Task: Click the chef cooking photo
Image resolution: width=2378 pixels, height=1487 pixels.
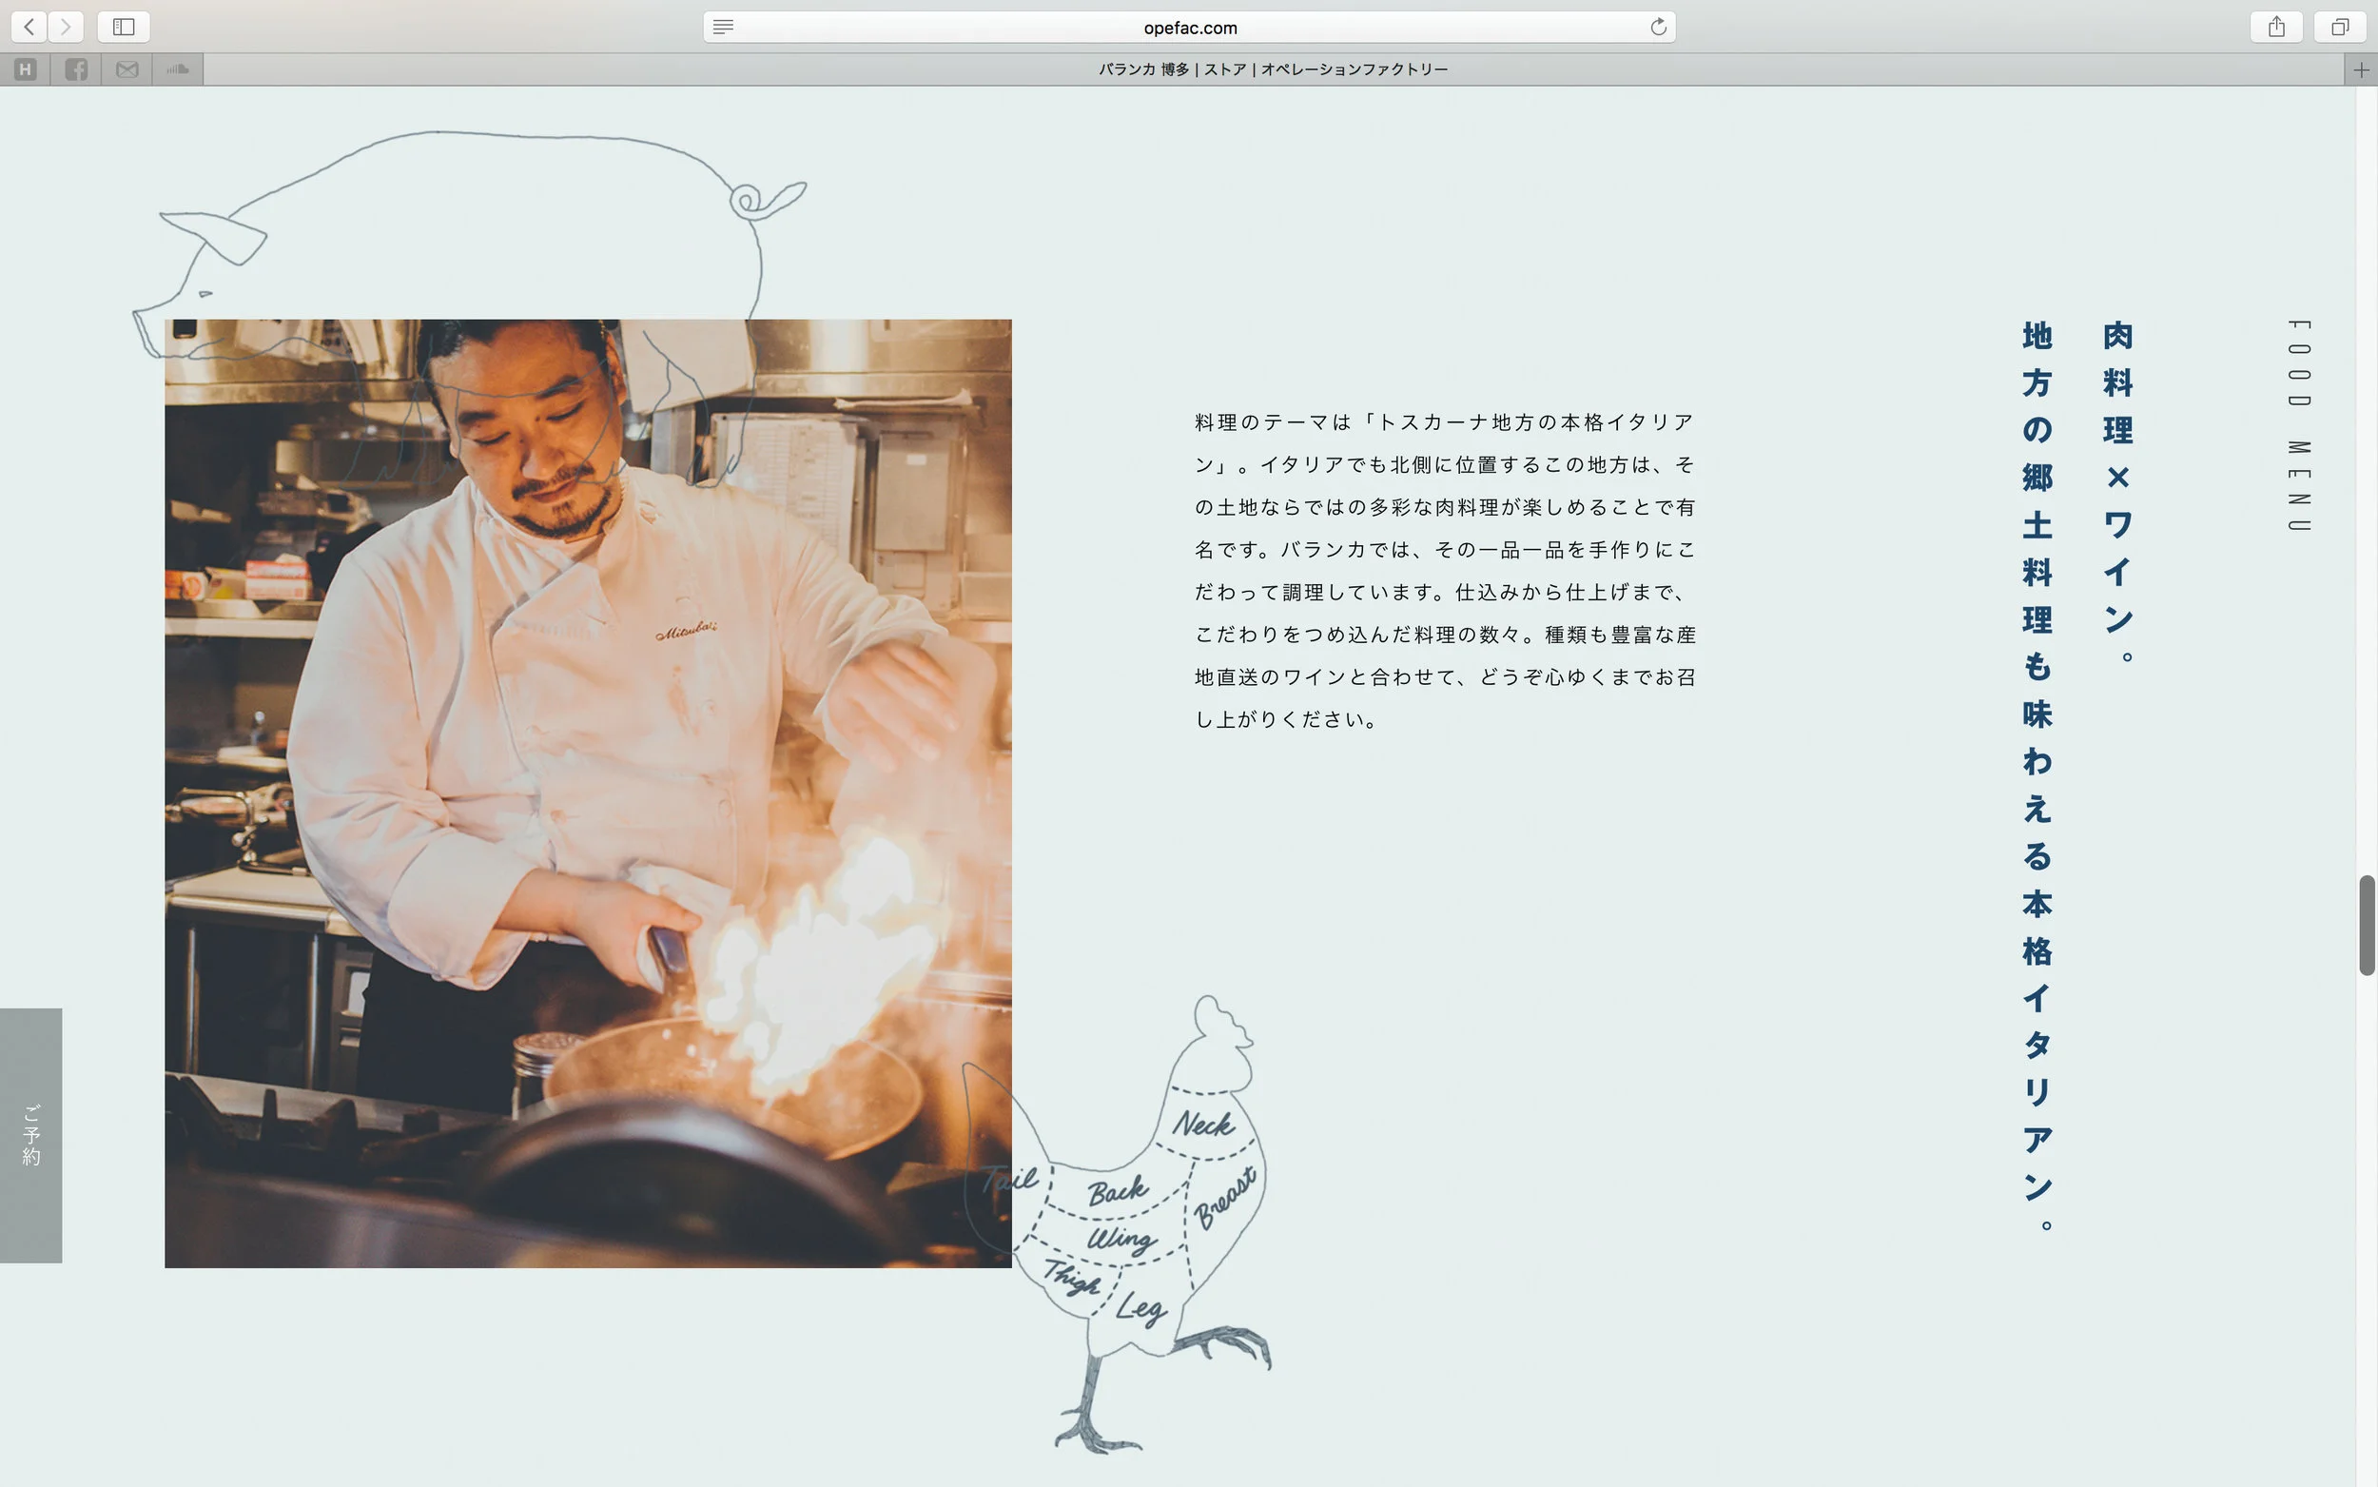Action: 588,792
